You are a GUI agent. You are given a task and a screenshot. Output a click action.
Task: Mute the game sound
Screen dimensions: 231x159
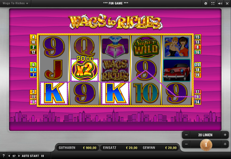[x=220, y=4]
